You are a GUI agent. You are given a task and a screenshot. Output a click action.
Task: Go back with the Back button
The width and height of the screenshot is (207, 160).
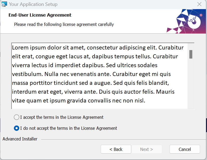tap(116, 149)
